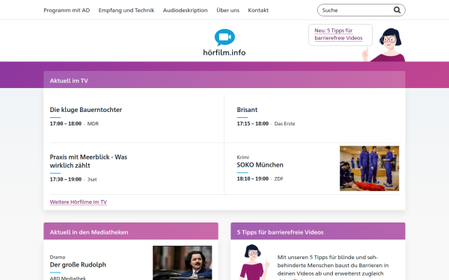Focus the Suche search field
Viewport: 449px width, 280px height.
[356, 10]
